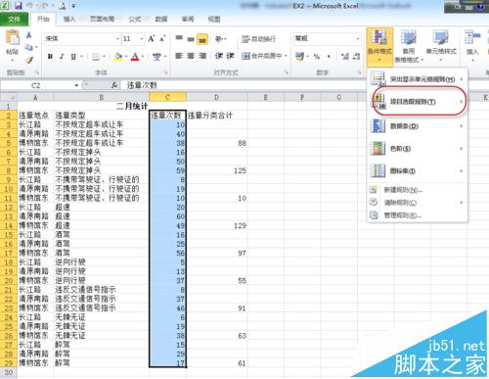This screenshot has height=379, width=489.
Task: Click Increase Indent icon
Action: pyautogui.click(x=230, y=56)
